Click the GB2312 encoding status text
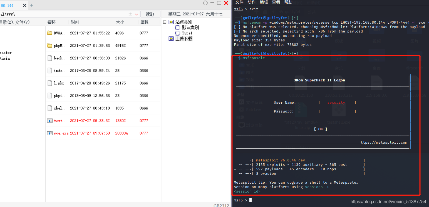Screen dimensions: 429x207 221,206
